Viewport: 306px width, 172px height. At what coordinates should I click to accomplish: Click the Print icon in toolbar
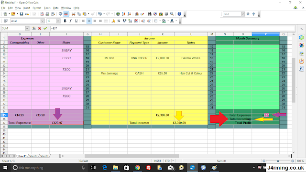coord(47,14)
